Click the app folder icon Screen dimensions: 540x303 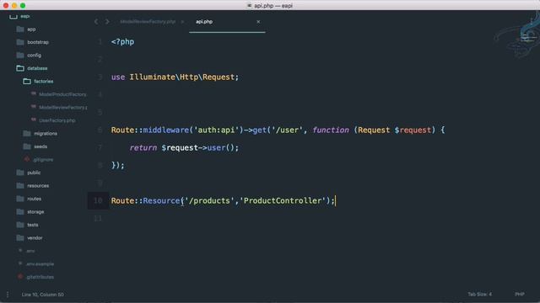click(x=20, y=29)
